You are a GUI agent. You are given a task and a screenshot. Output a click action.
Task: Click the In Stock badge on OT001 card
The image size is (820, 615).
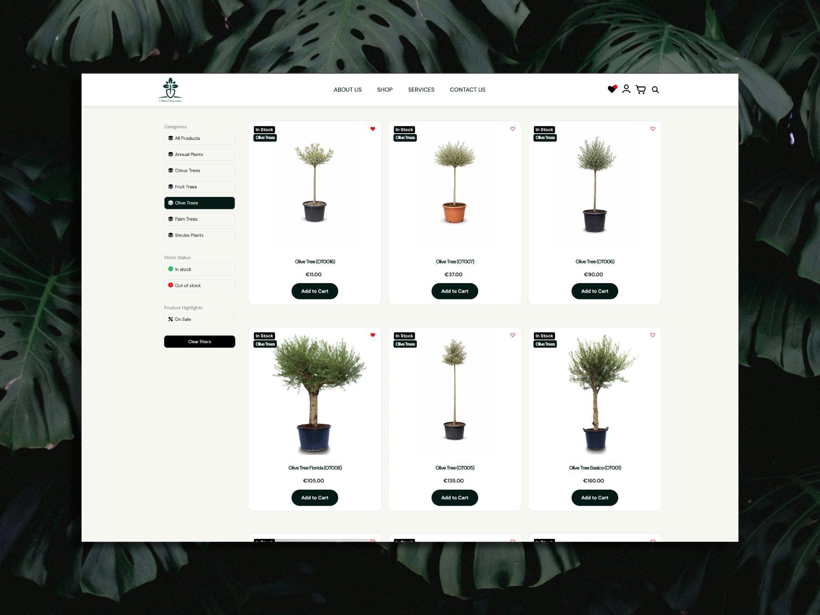click(x=544, y=336)
